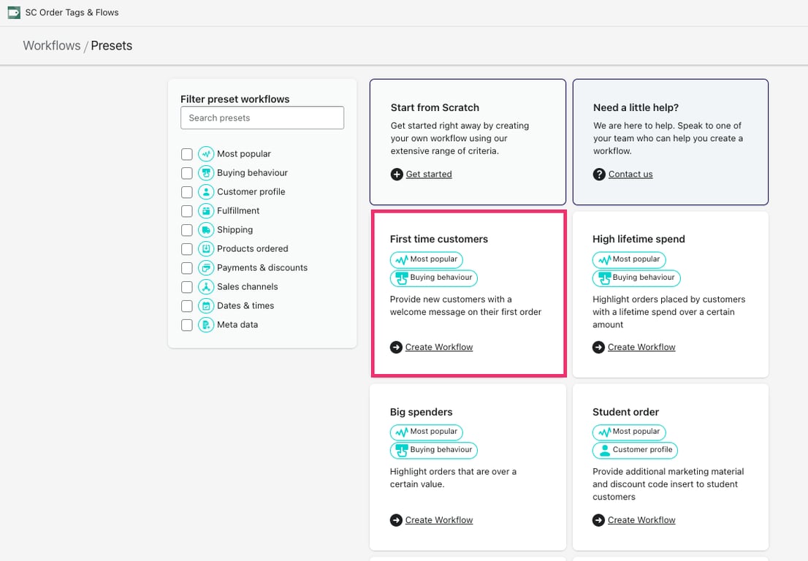Click Create Workflow in Student order card
Image resolution: width=808 pixels, height=561 pixels.
[641, 520]
